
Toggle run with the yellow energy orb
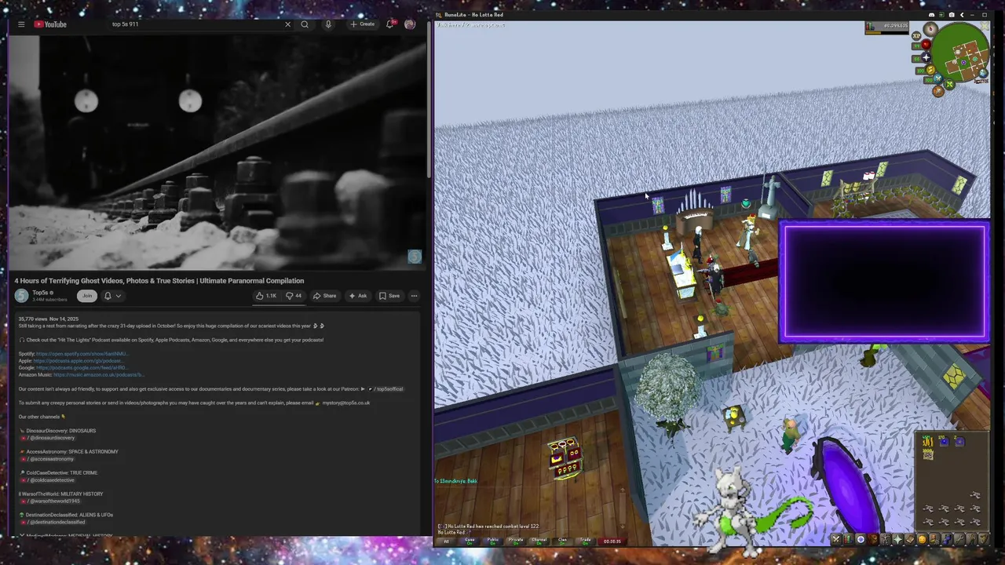(x=930, y=69)
